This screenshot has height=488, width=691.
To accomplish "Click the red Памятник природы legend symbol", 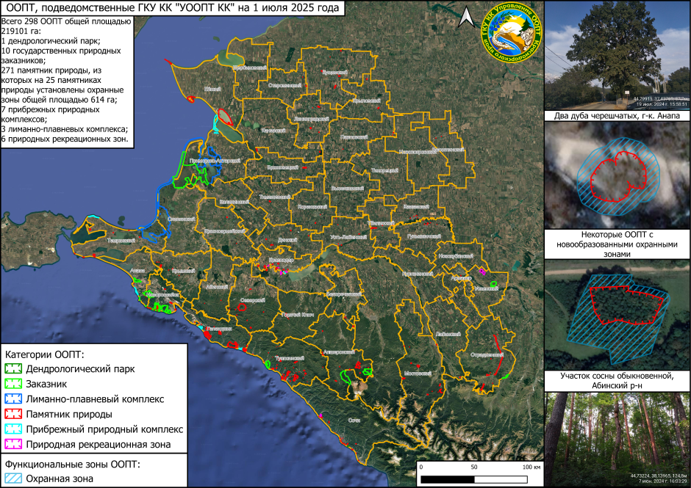I will coord(13,415).
